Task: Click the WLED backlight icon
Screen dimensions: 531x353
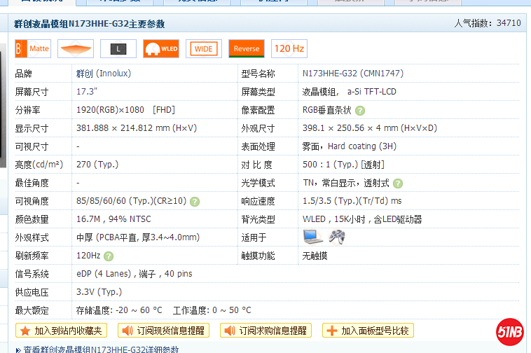Action: (x=161, y=49)
